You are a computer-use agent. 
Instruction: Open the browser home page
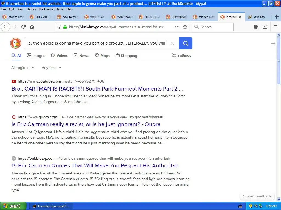(32, 27)
